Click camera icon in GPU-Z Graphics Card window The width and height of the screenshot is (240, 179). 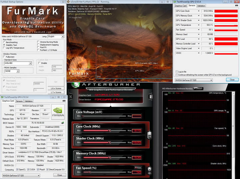(x=64, y=101)
